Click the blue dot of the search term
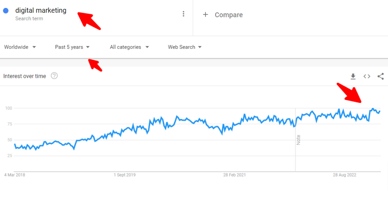This screenshot has width=388, height=198. click(x=6, y=11)
